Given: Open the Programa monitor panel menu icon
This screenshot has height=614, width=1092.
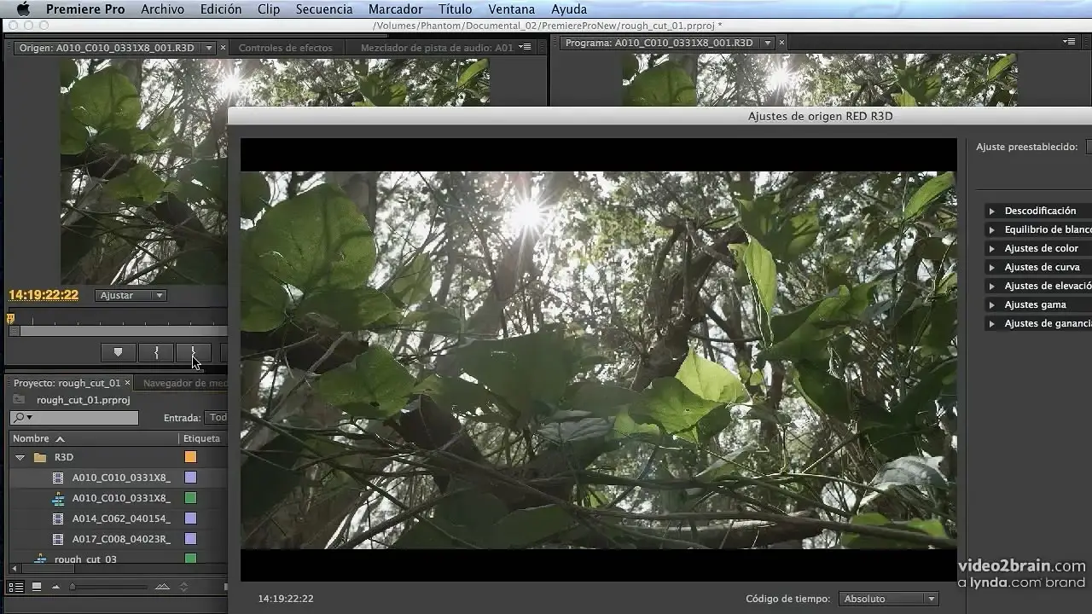Looking at the screenshot, I should 1068,41.
